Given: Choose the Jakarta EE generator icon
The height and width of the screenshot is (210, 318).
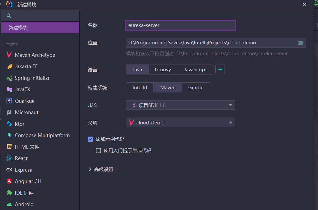Looking at the screenshot, I should 10,66.
